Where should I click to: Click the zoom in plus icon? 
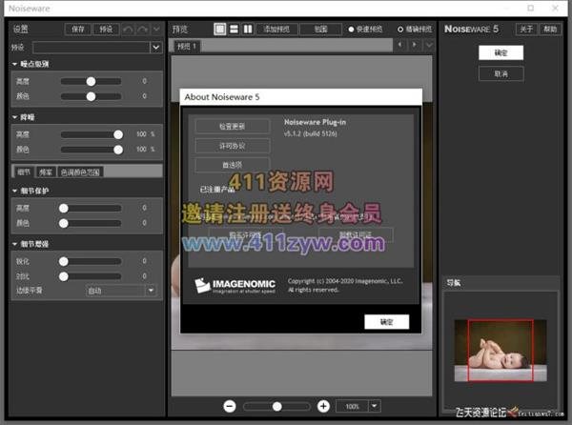click(323, 406)
